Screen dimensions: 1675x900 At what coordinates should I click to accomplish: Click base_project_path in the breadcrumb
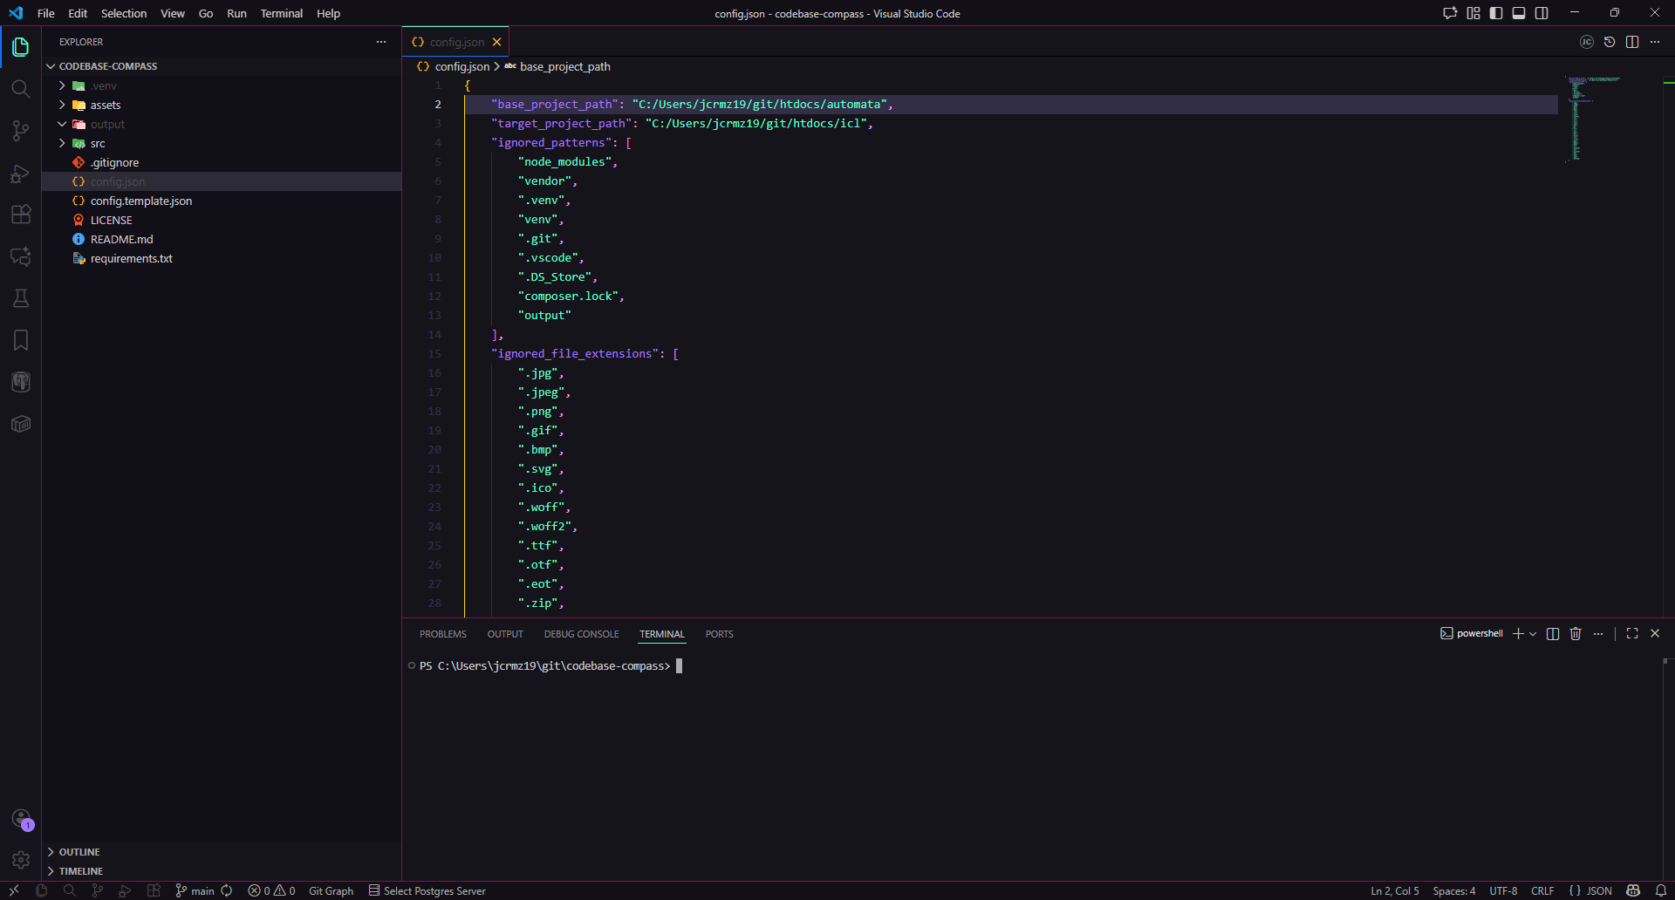[565, 66]
